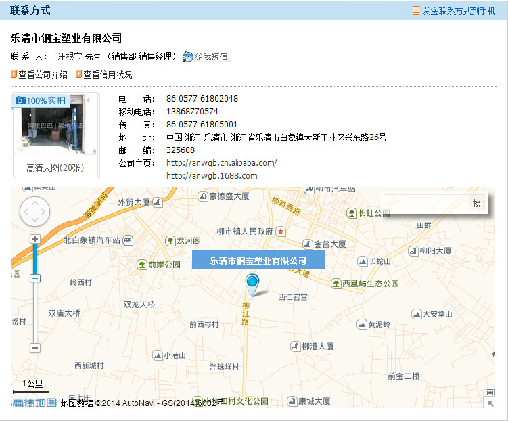Open the 查看公司介绍 link

pyautogui.click(x=43, y=74)
